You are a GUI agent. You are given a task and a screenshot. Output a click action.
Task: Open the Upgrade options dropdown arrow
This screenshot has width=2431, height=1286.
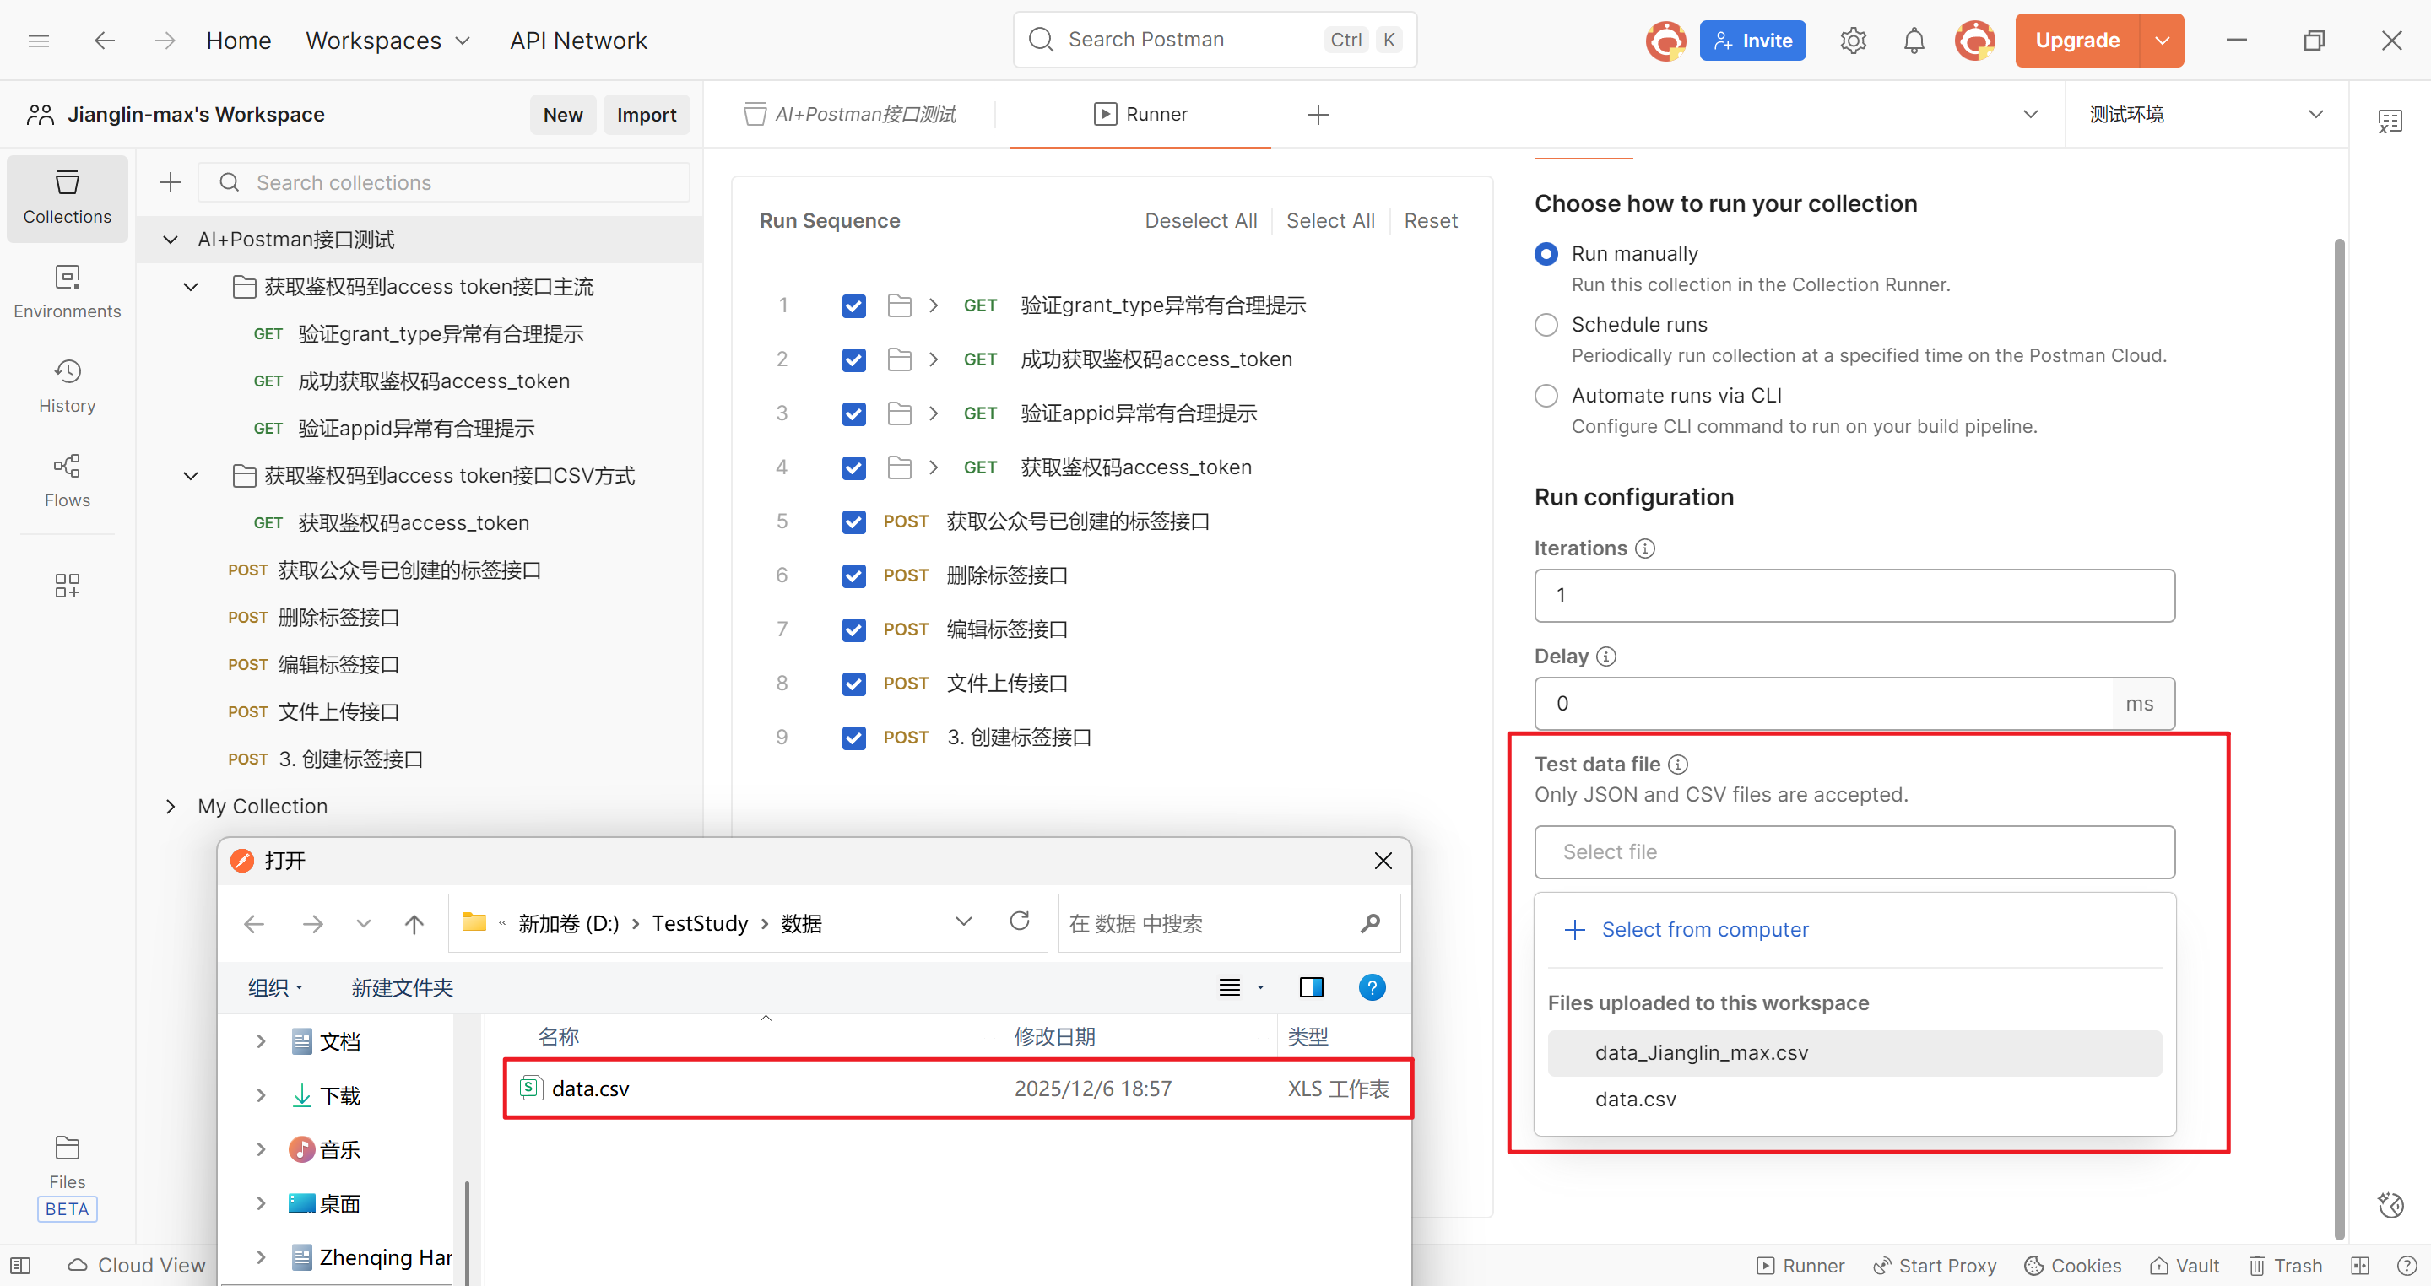point(2162,41)
